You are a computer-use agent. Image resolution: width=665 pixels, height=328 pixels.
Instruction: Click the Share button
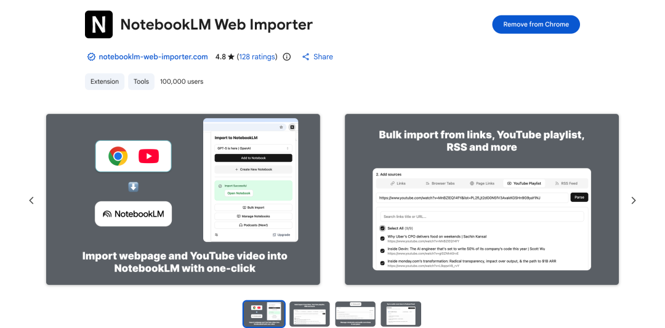pyautogui.click(x=318, y=57)
